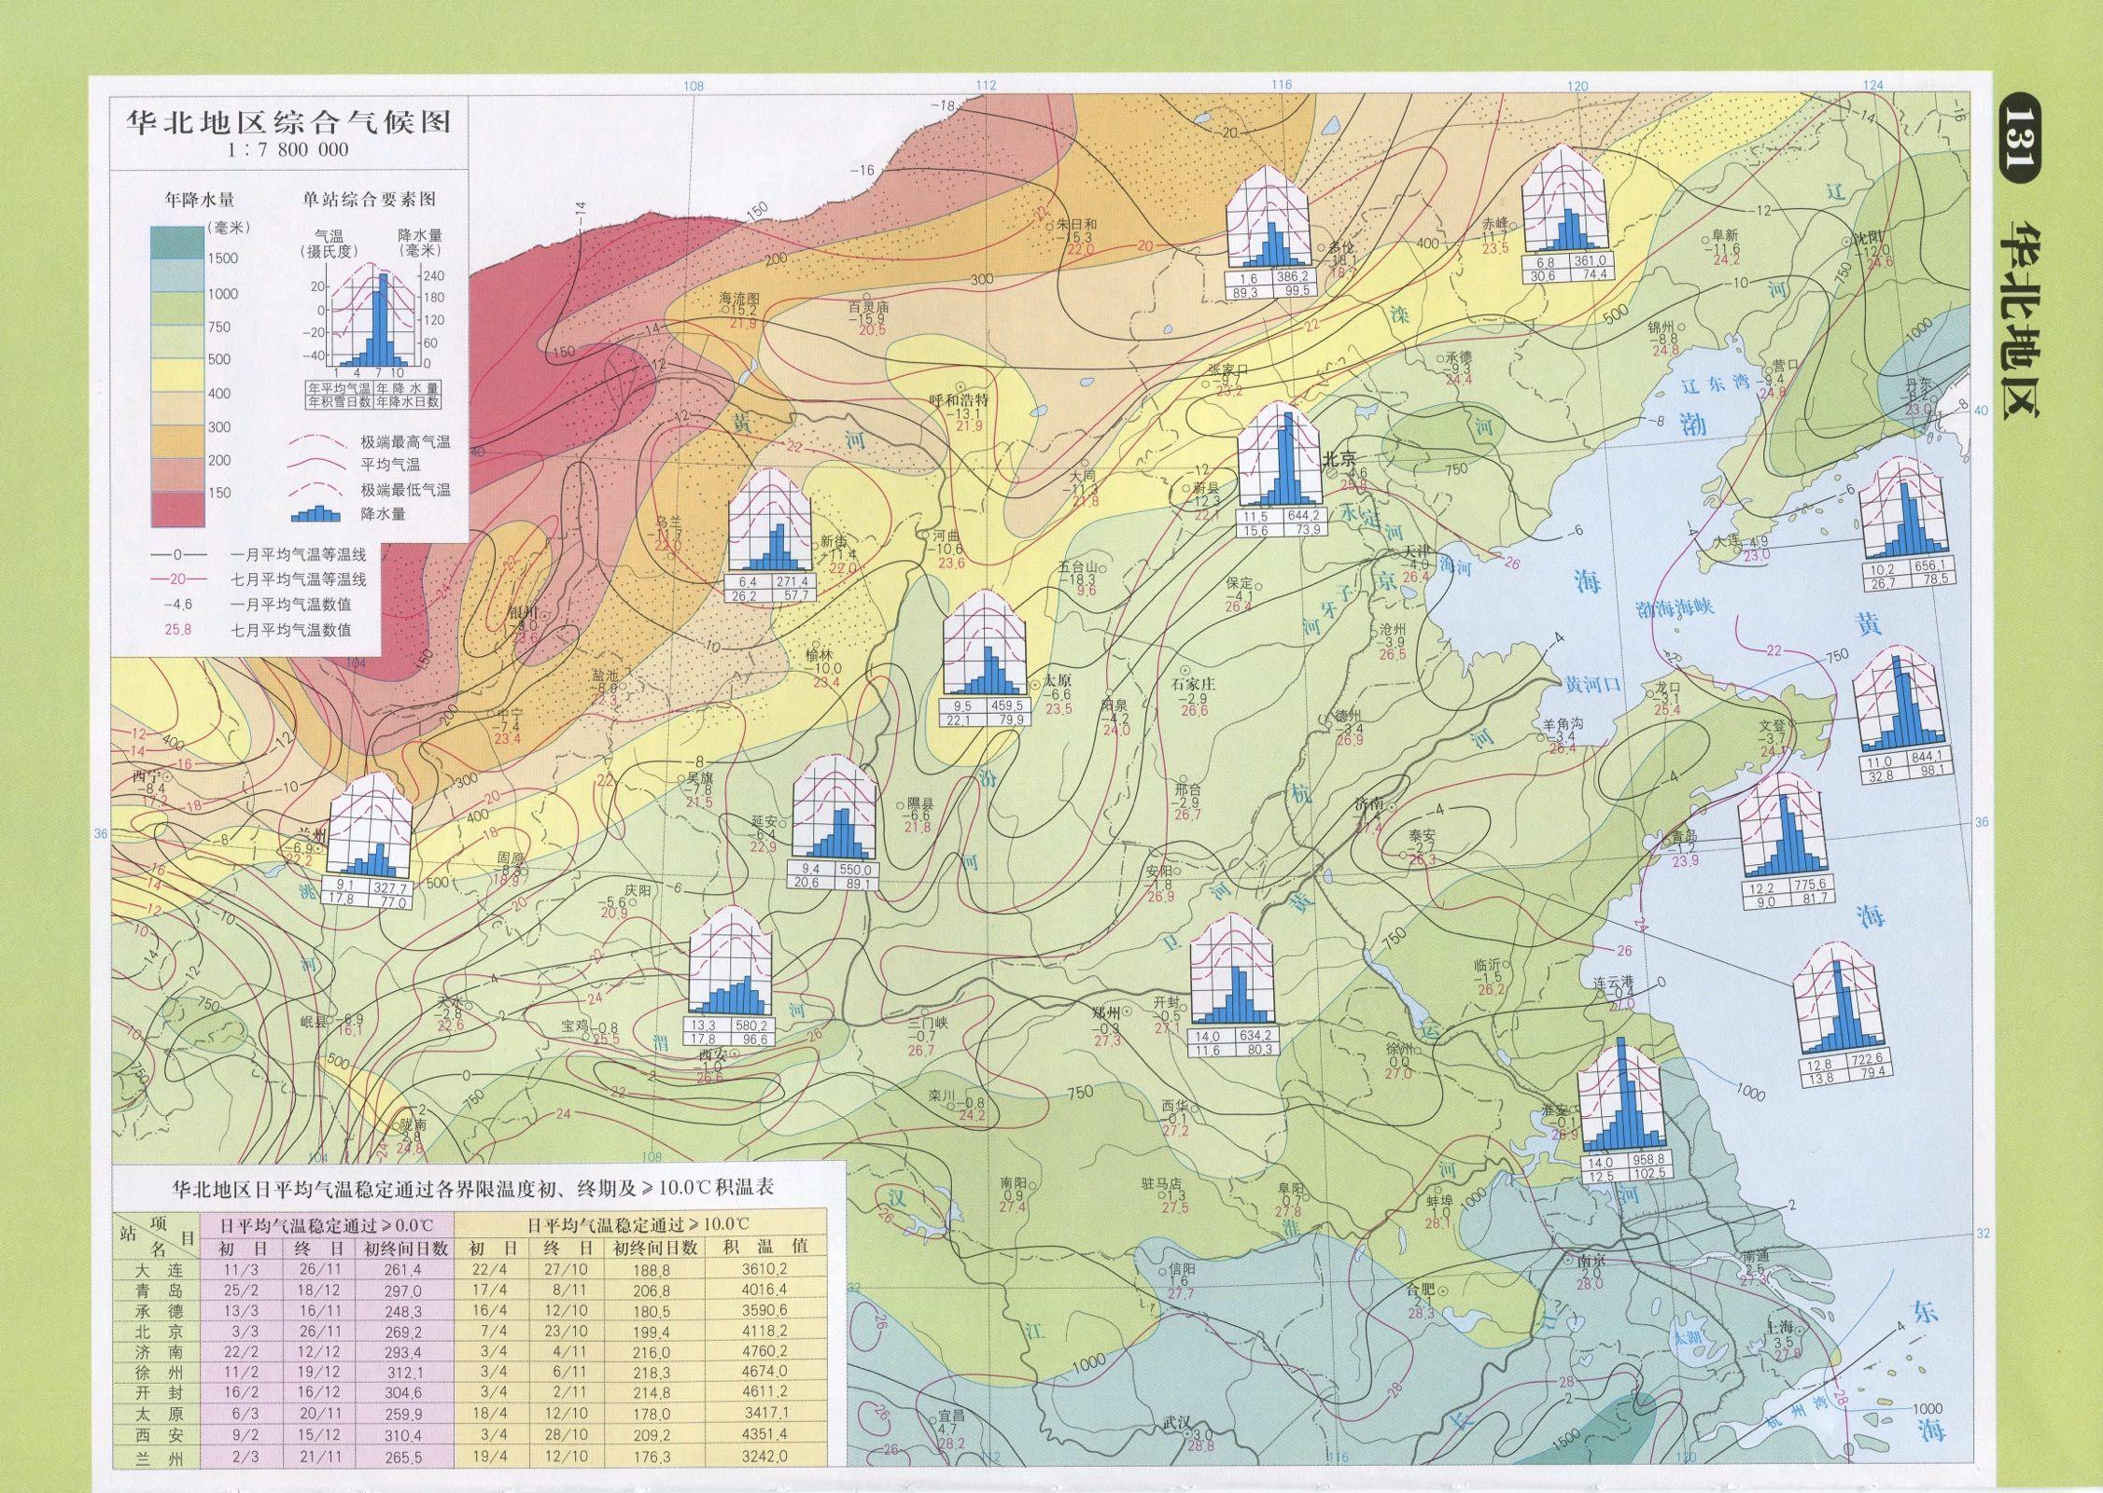
Task: Open the climate chart showing 459.5 beside 太原
Action: pos(985,659)
